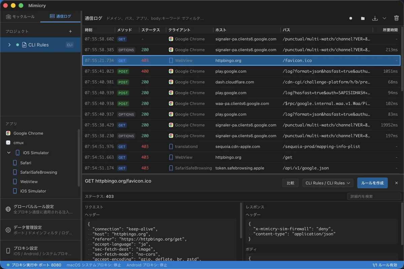Click the record dot icon in log toolbar

351,18
